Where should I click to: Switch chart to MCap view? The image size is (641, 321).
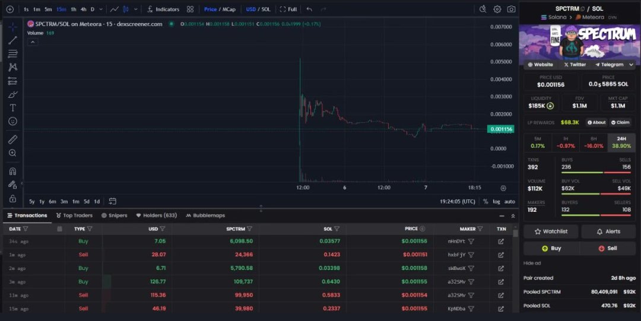tap(229, 9)
